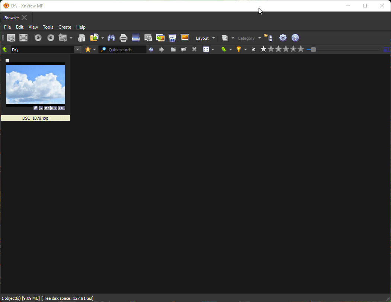Click the rotate right (clockwise) icon

coord(51,38)
